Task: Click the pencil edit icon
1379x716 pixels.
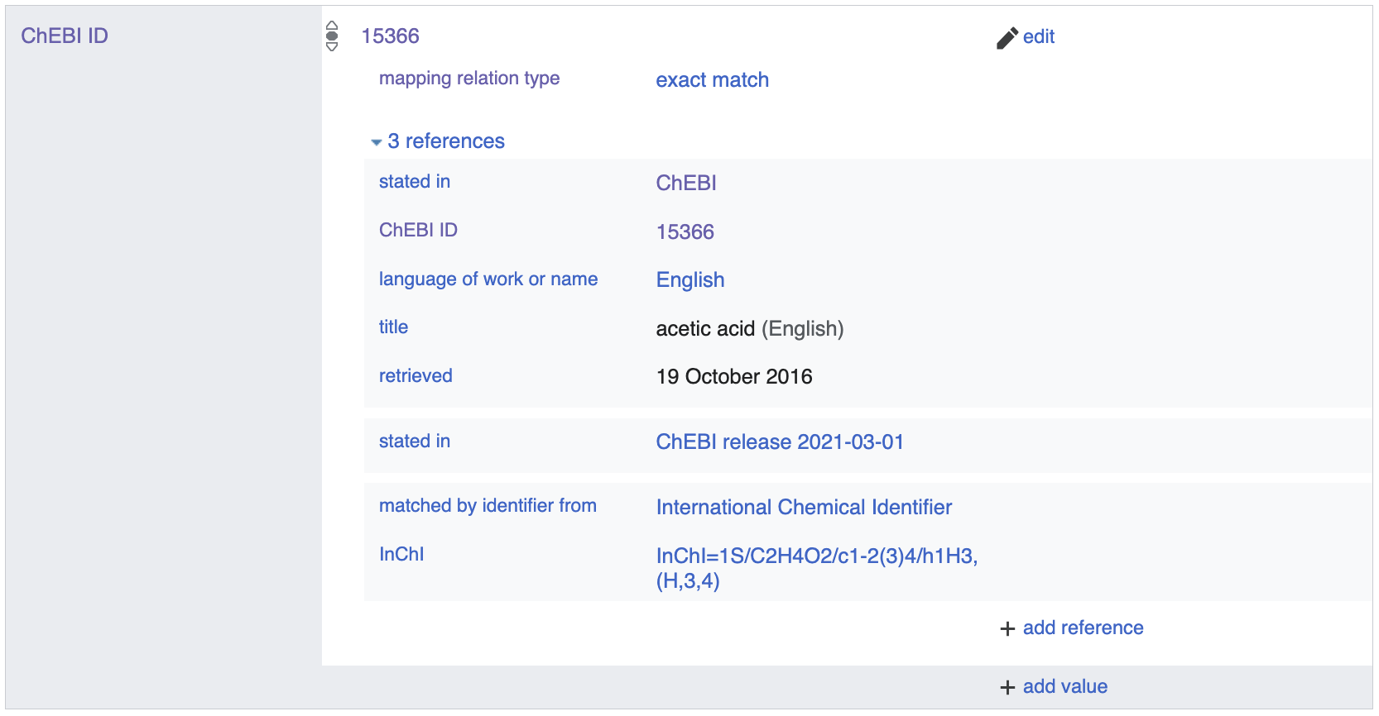Action: (x=1007, y=38)
